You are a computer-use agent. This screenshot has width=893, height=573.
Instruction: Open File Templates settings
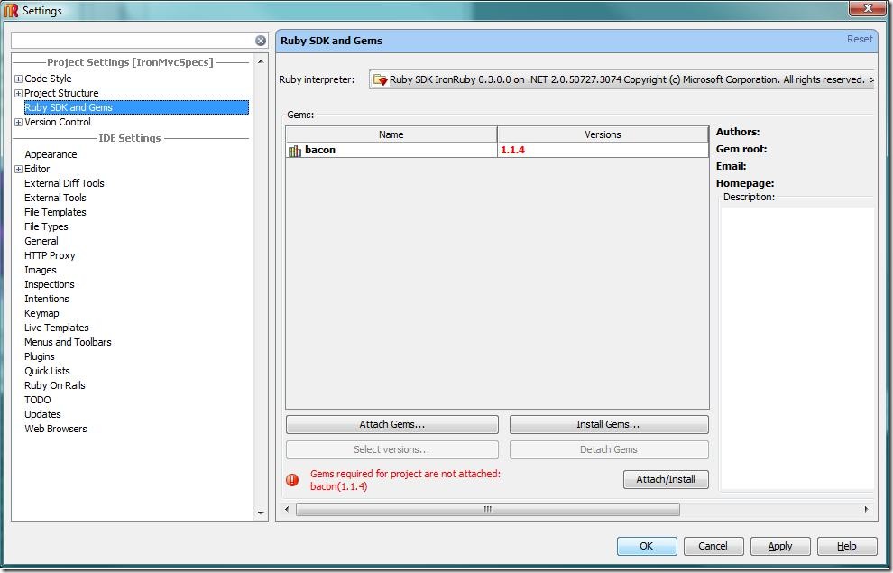[x=55, y=212]
